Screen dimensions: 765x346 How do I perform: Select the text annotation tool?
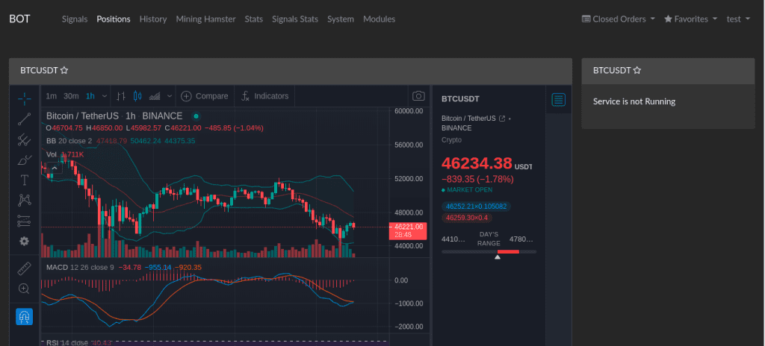(25, 180)
